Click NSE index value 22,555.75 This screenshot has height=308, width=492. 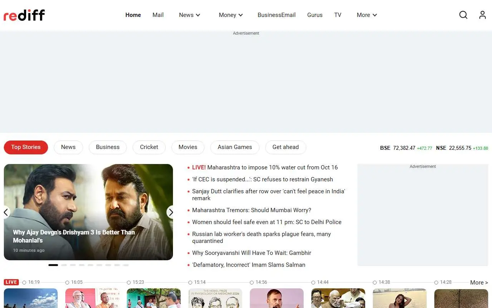[460, 148]
